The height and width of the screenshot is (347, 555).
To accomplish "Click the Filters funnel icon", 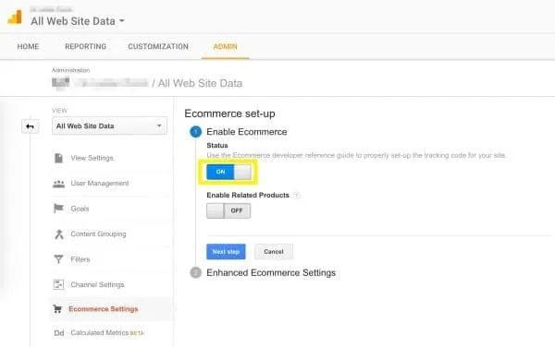I will (59, 259).
